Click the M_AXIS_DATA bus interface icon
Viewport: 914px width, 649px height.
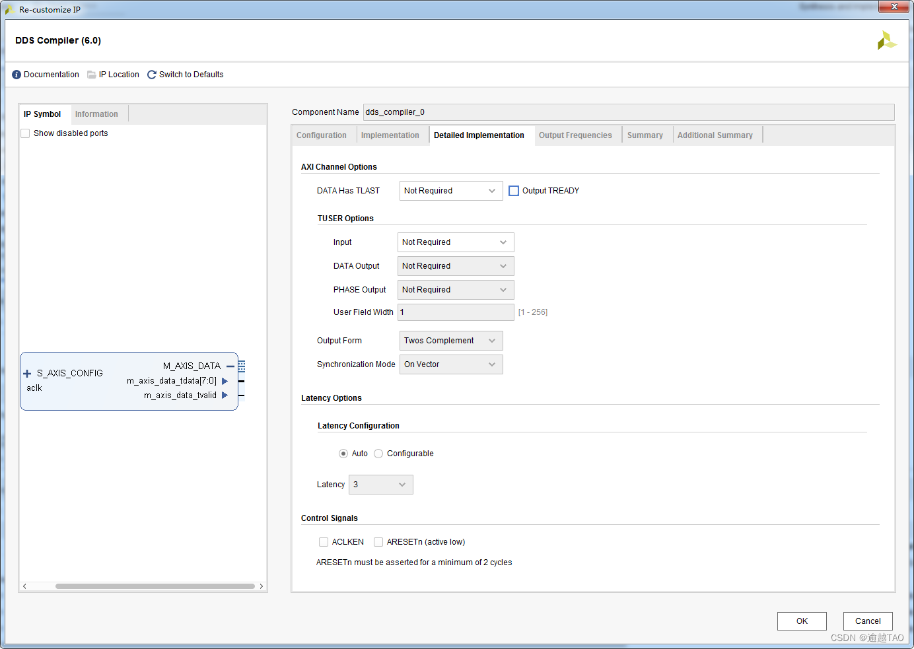click(242, 366)
